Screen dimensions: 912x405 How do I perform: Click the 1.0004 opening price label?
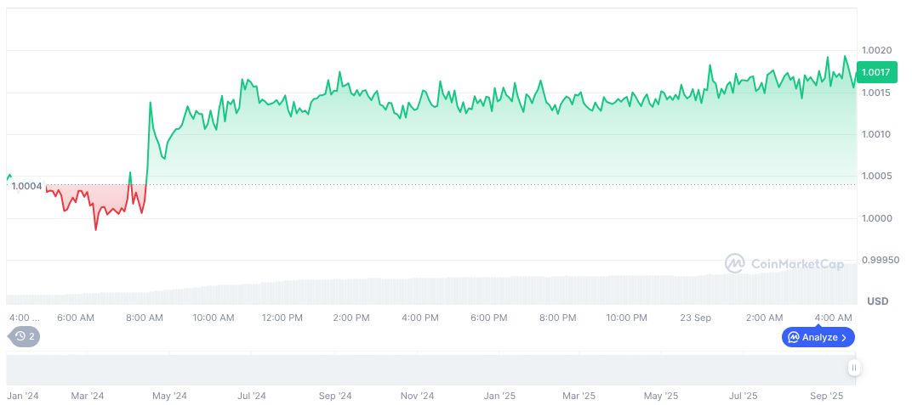point(26,186)
